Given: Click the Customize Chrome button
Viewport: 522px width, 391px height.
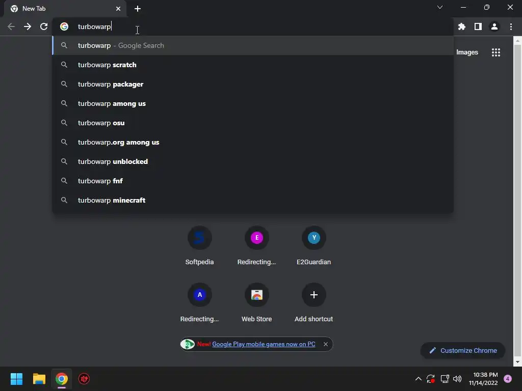Looking at the screenshot, I should tap(463, 350).
